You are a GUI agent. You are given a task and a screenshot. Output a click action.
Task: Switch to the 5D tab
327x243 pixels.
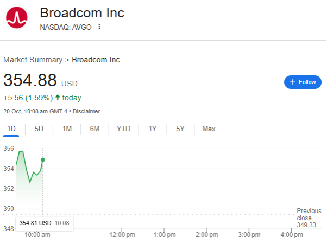(39, 129)
